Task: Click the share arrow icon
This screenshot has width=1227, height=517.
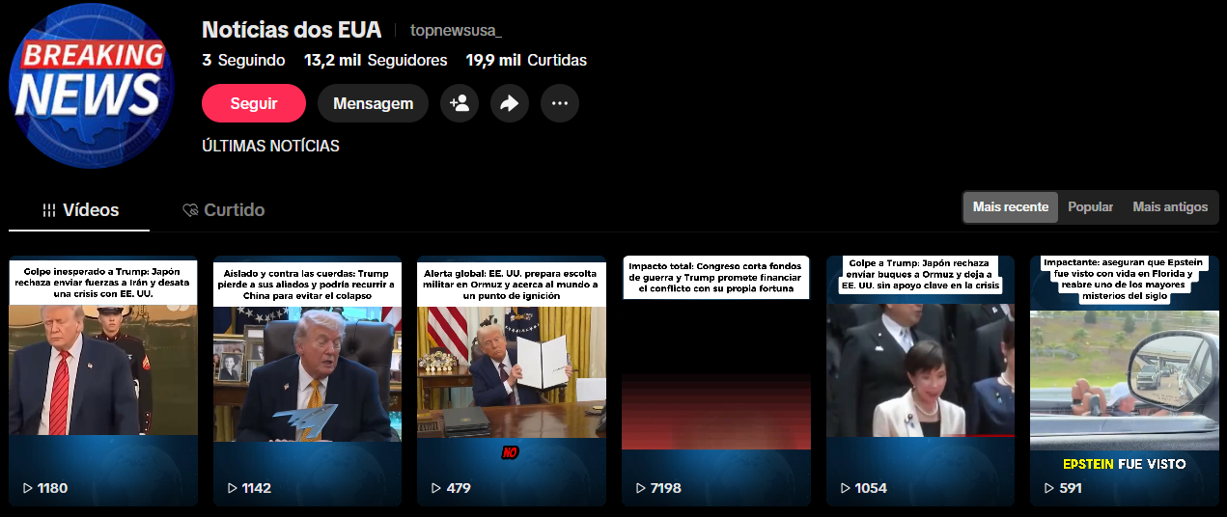Action: point(510,103)
